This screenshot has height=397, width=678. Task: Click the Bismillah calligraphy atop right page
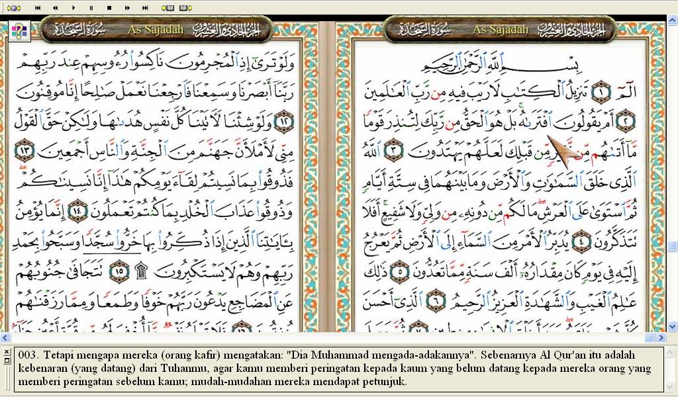pyautogui.click(x=499, y=62)
